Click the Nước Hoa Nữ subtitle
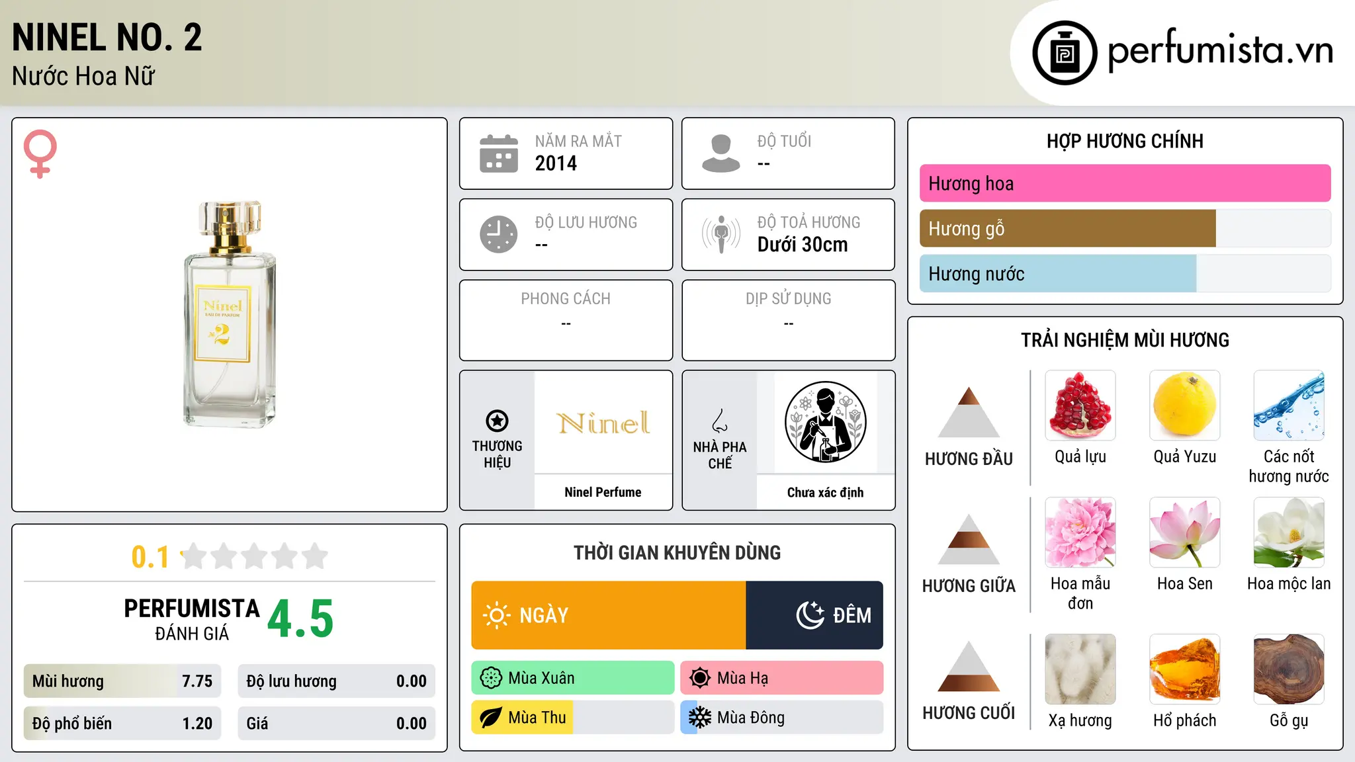 (x=83, y=76)
